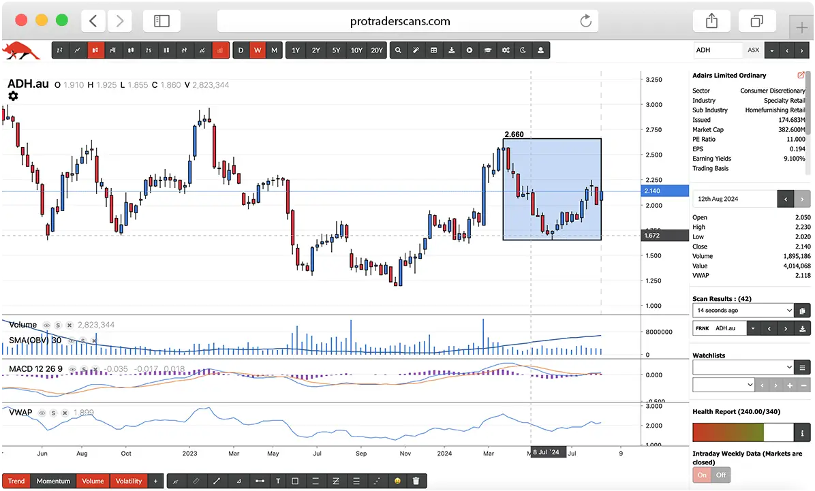
Task: Toggle MACD indicator visibility eye
Action: tap(72, 369)
